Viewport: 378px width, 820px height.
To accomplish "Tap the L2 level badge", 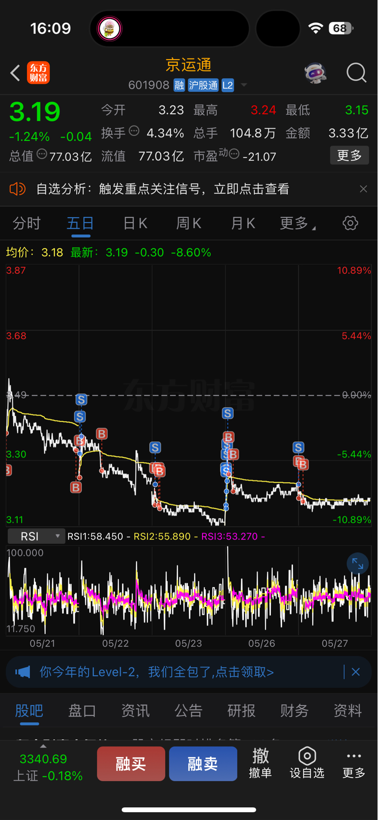I will click(x=228, y=85).
